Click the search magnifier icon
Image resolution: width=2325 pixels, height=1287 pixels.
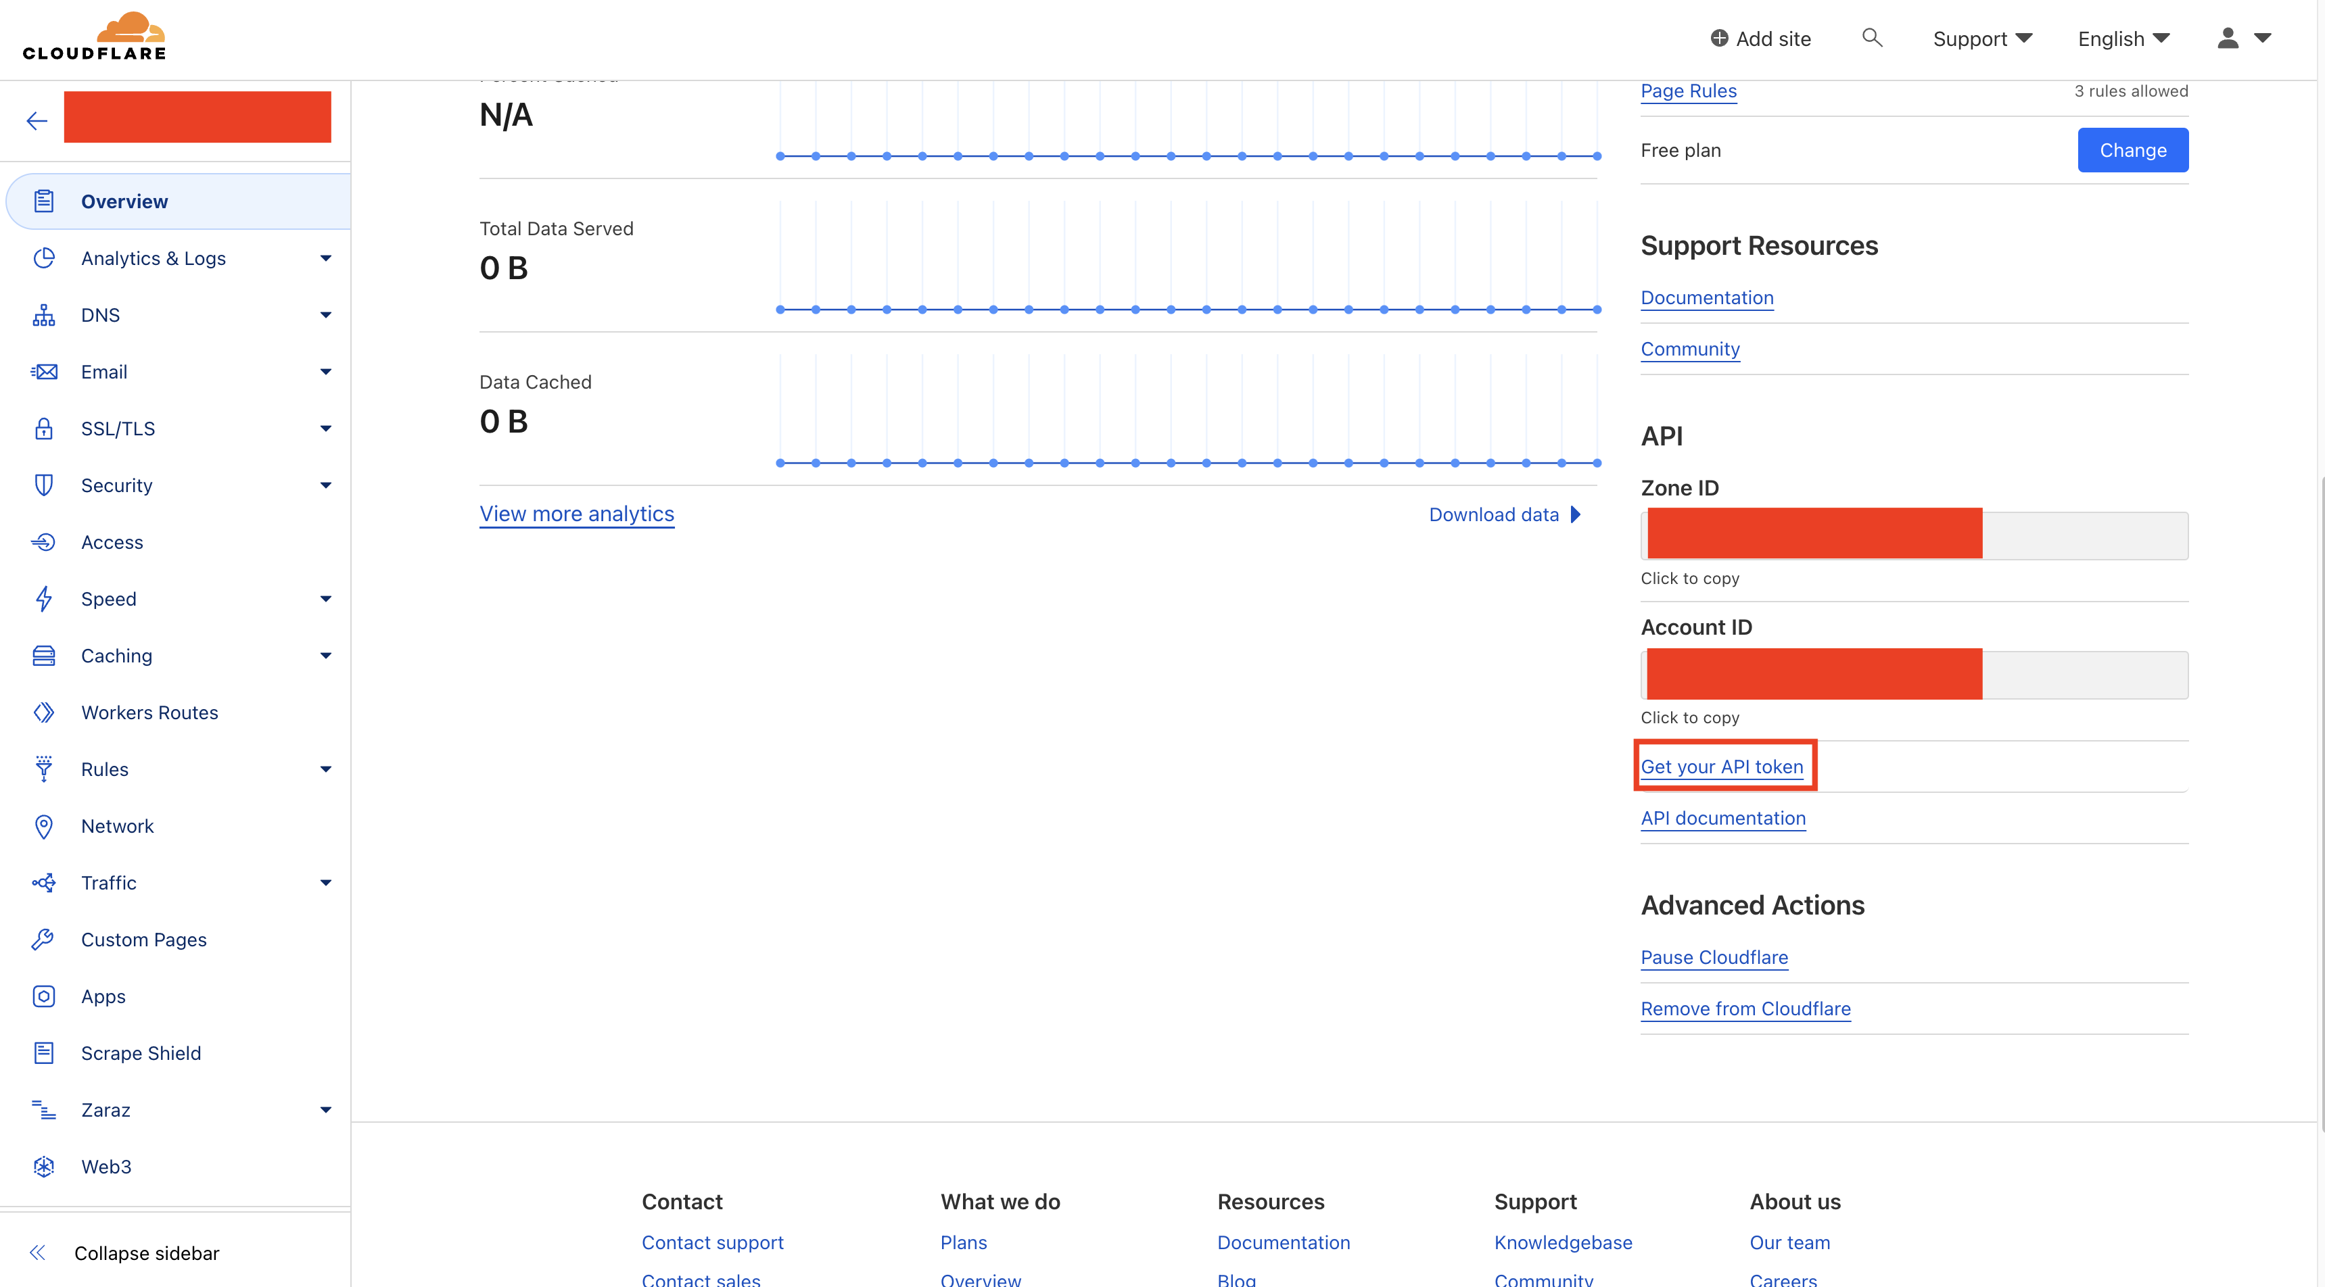pos(1872,37)
